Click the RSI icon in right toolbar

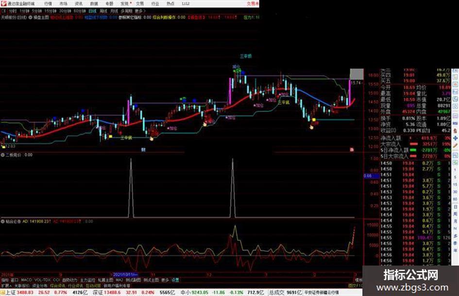[455, 123]
